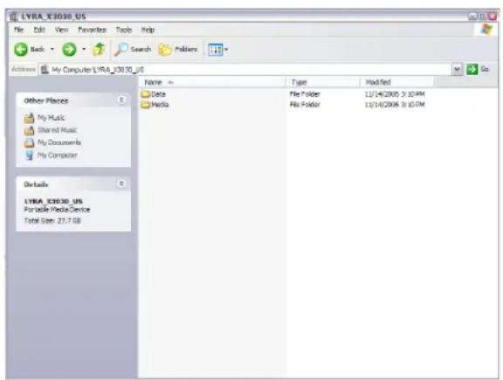Screen dimensions: 503x380
Task: Click the Media folder name
Action: coord(160,105)
